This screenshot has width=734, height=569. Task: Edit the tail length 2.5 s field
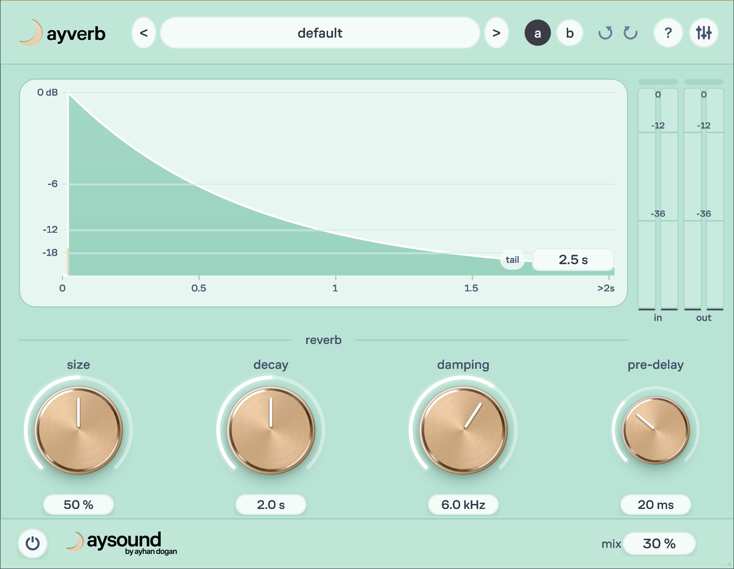[x=573, y=260]
